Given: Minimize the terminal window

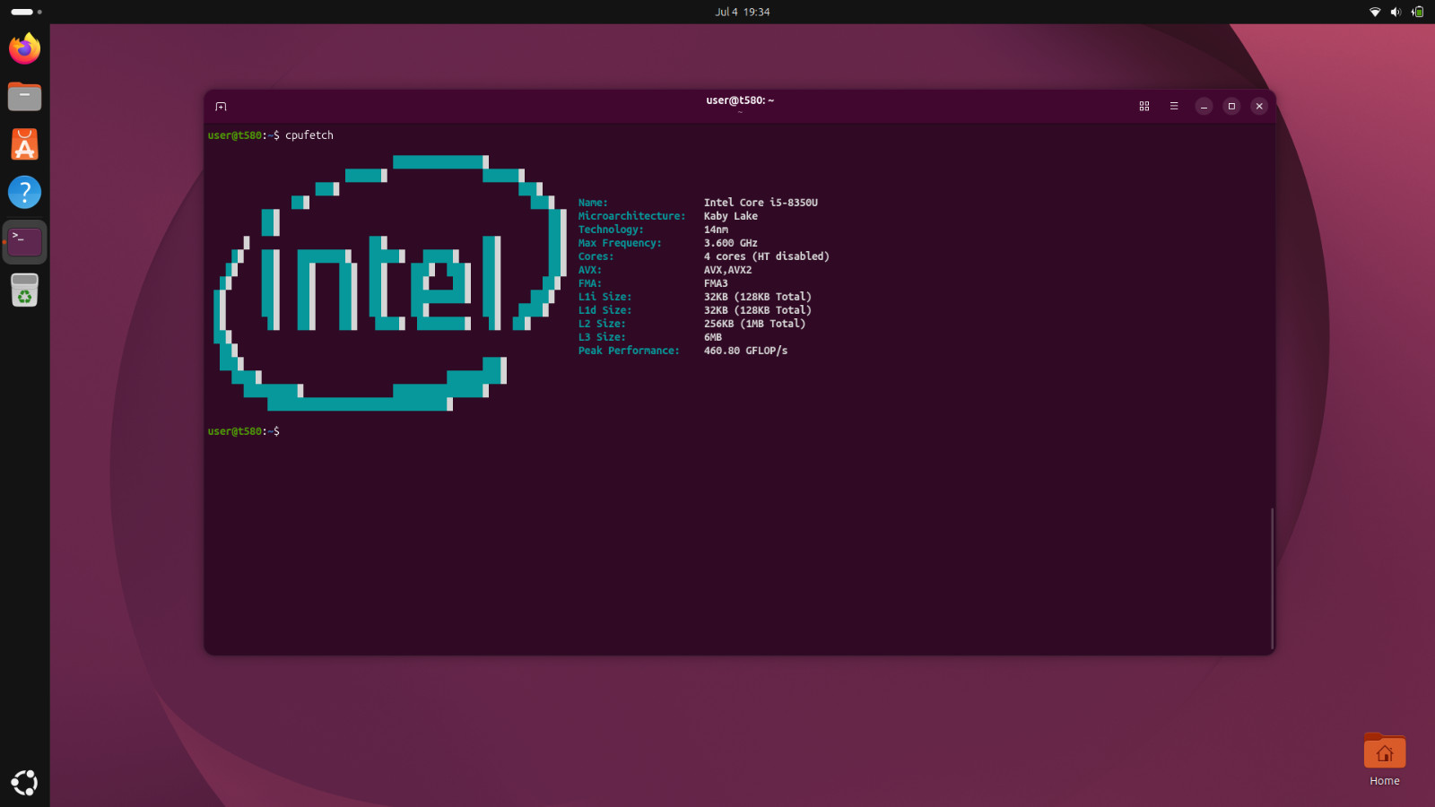Looking at the screenshot, I should click(x=1204, y=106).
